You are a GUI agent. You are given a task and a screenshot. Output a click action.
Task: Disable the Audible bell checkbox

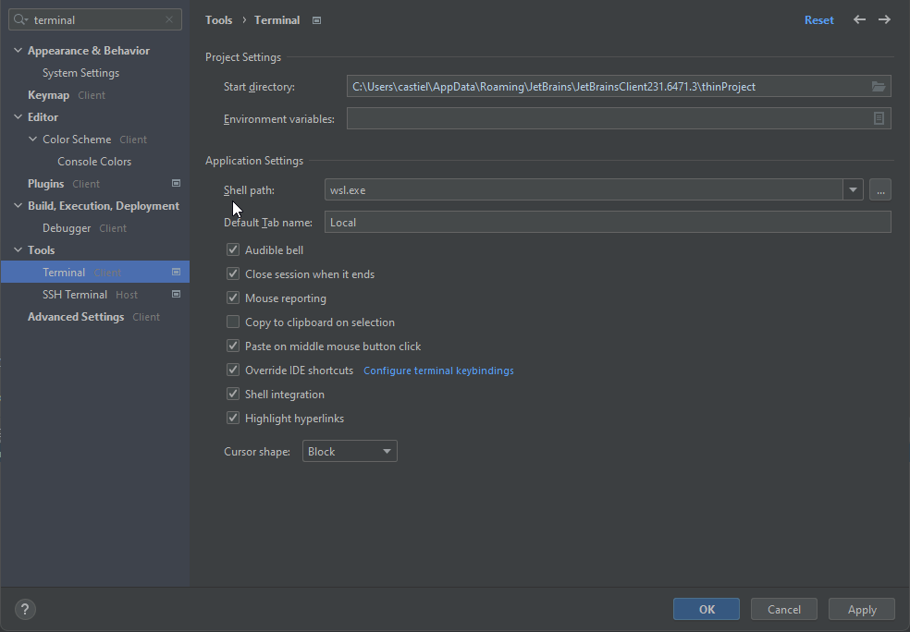click(x=233, y=249)
